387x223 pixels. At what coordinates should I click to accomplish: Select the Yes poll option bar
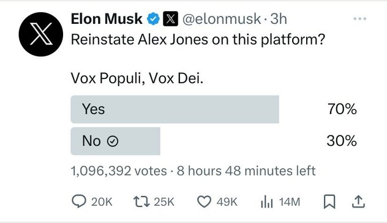tap(175, 109)
